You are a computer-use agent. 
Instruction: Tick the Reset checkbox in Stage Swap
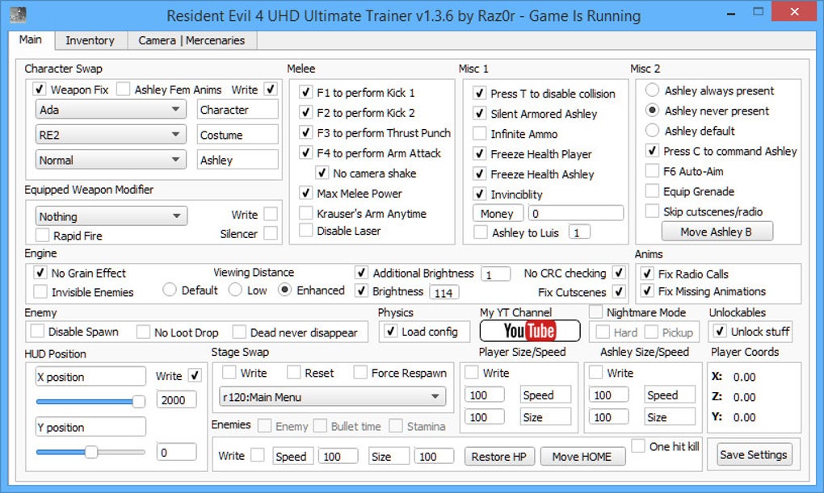click(x=294, y=372)
